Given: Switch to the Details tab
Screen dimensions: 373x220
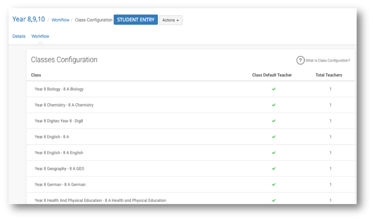Looking at the screenshot, I should [19, 36].
